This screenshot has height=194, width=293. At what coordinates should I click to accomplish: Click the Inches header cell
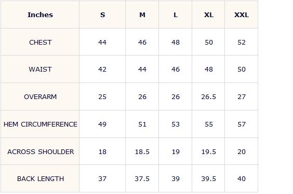pos(40,15)
